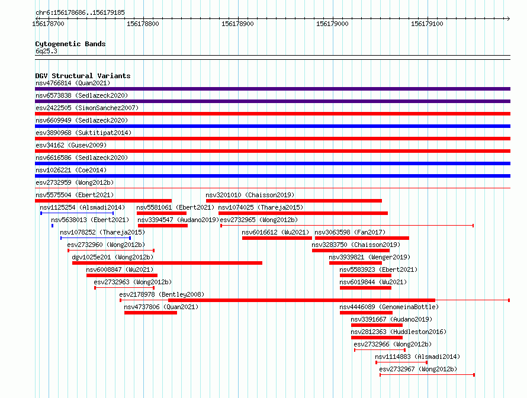
Task: Select nsv5638013 (Ebert2021) label
Action: [x=90, y=220]
